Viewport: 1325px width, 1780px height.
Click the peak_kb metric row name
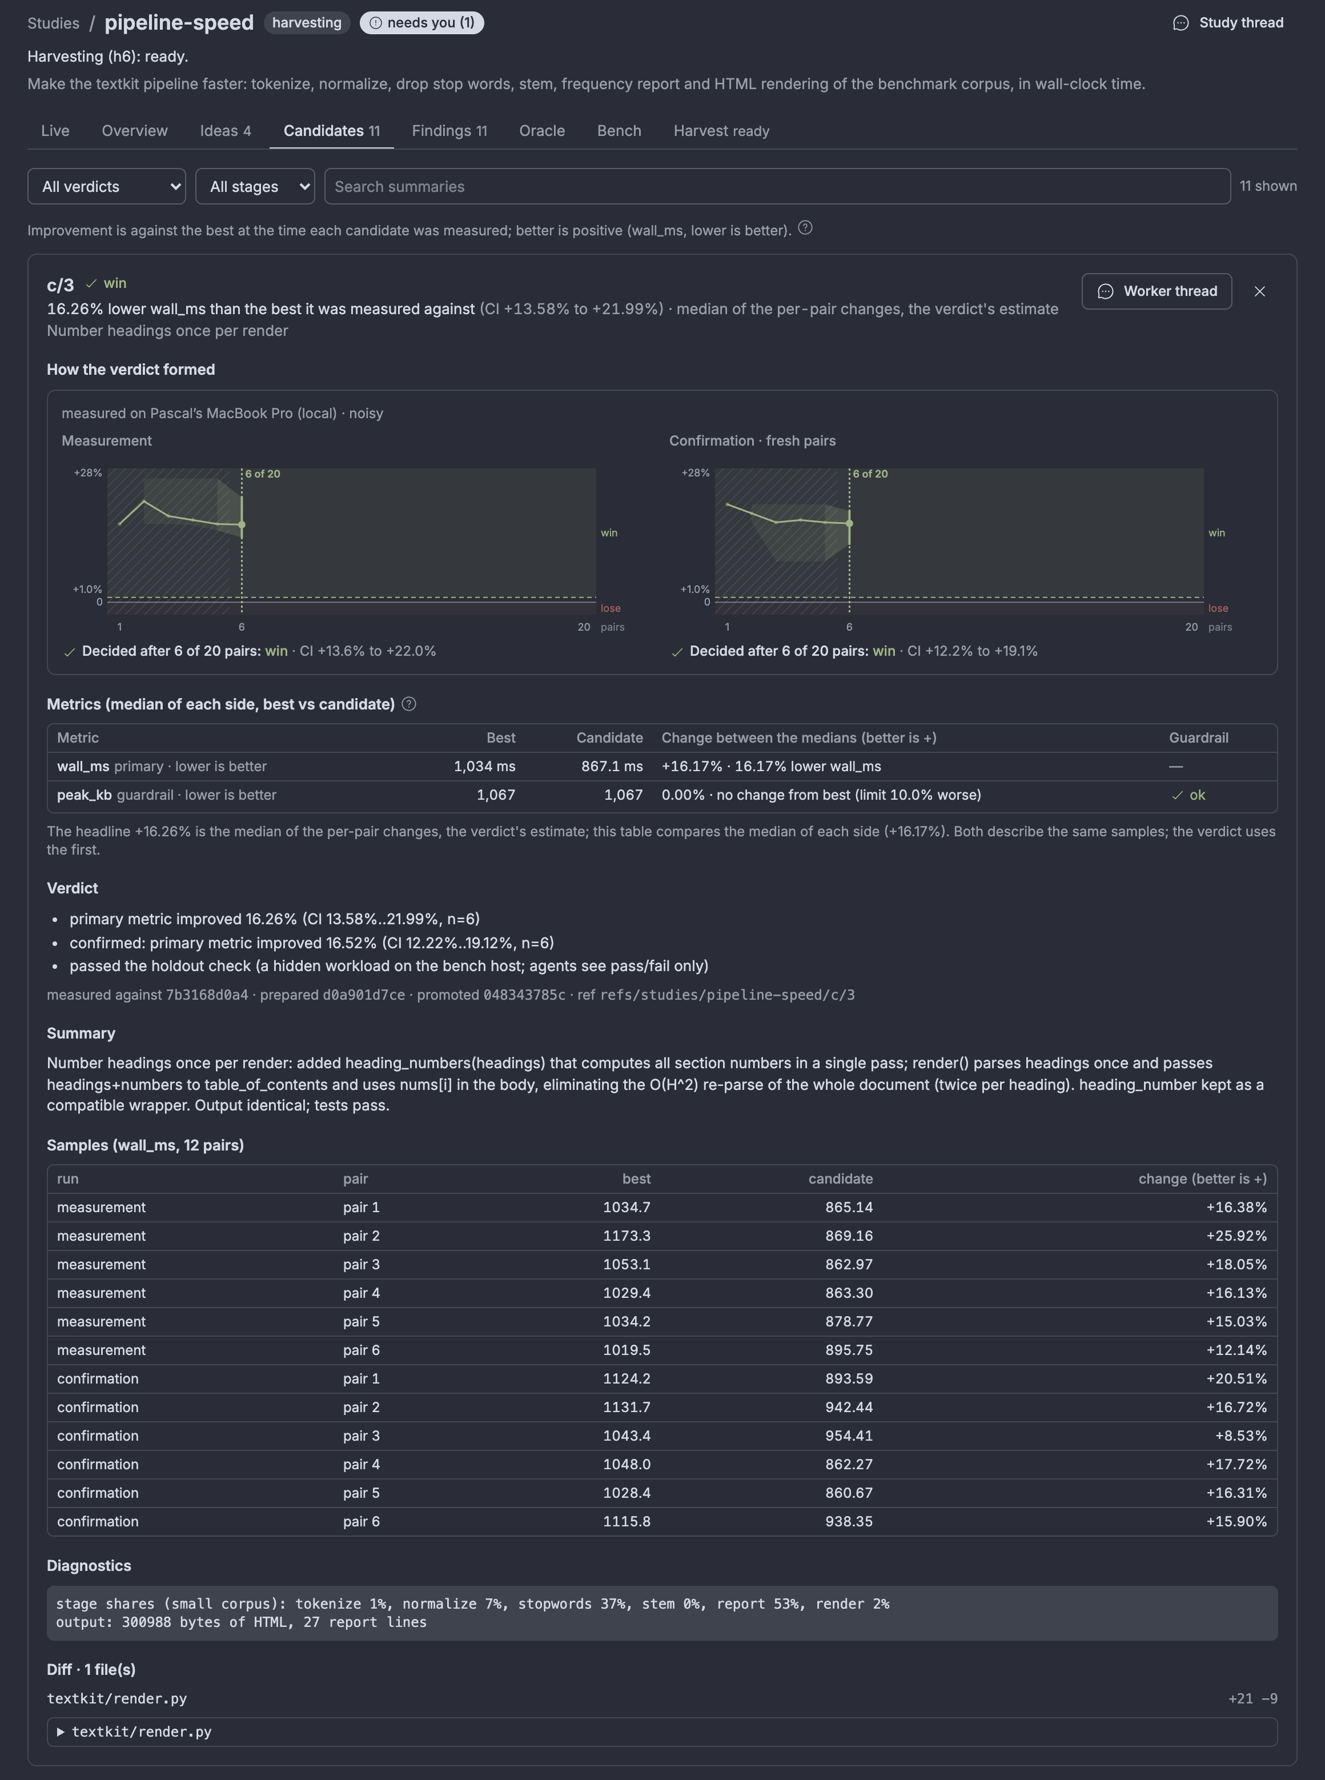(84, 795)
